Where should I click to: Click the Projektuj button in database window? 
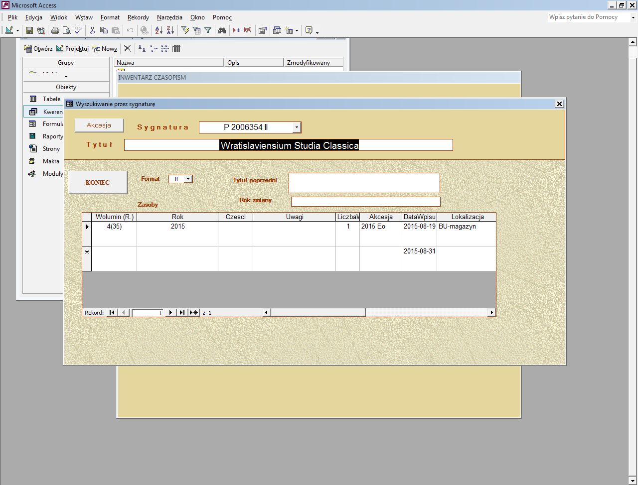[72, 48]
